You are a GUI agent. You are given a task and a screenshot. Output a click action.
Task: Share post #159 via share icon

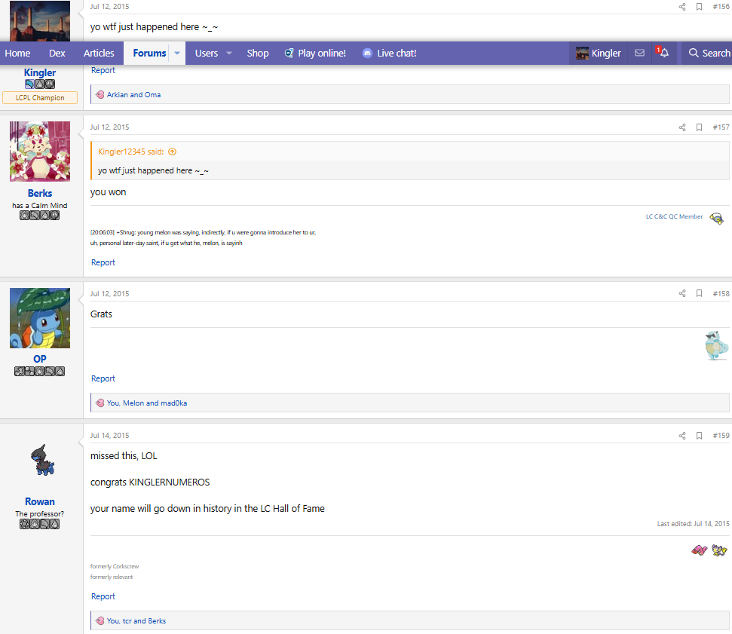coord(682,436)
